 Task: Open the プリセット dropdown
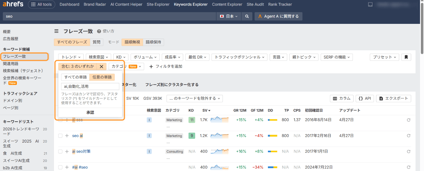pyautogui.click(x=385, y=57)
